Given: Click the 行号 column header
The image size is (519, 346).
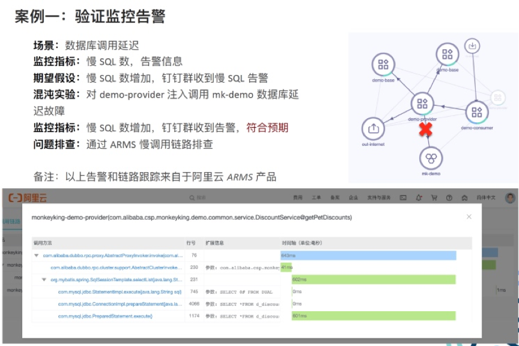Looking at the screenshot, I should tap(190, 243).
